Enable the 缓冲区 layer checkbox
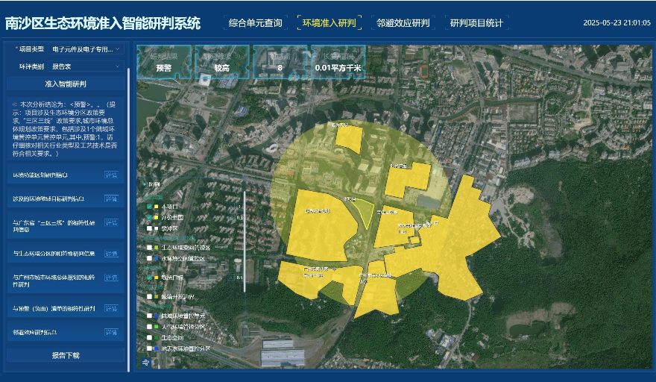Image resolution: width=656 pixels, height=382 pixels. (149, 228)
